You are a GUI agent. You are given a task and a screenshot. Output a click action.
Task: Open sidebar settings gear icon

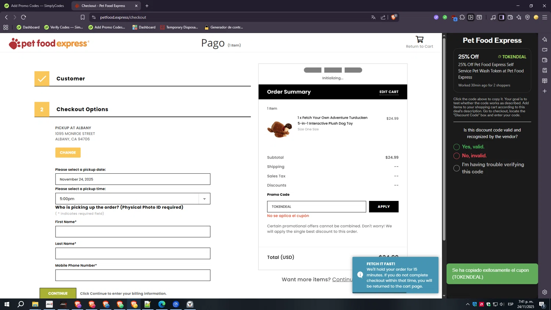click(545, 292)
